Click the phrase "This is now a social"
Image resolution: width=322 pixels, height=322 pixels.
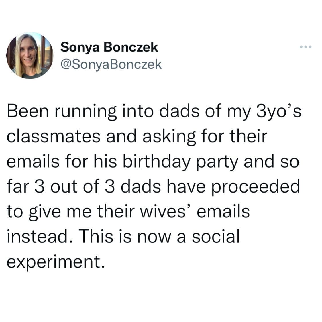tap(159, 237)
